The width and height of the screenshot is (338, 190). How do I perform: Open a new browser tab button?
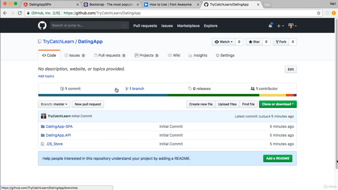(267, 5)
